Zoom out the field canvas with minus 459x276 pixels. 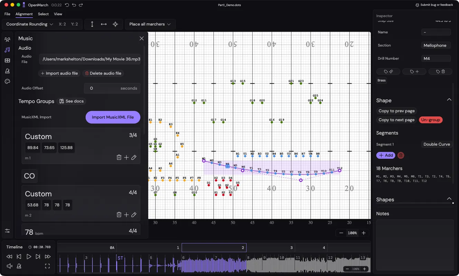[341, 233]
